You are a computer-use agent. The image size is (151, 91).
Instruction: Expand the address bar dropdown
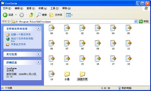[x=136, y=21]
